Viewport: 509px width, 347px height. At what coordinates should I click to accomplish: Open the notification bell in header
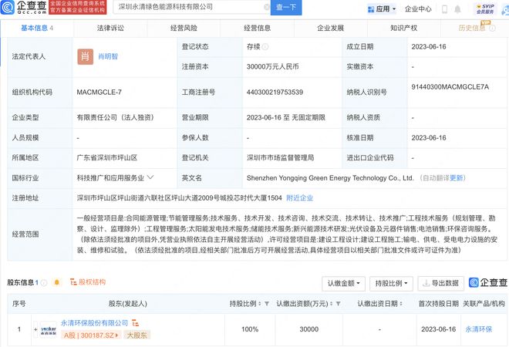click(457, 9)
